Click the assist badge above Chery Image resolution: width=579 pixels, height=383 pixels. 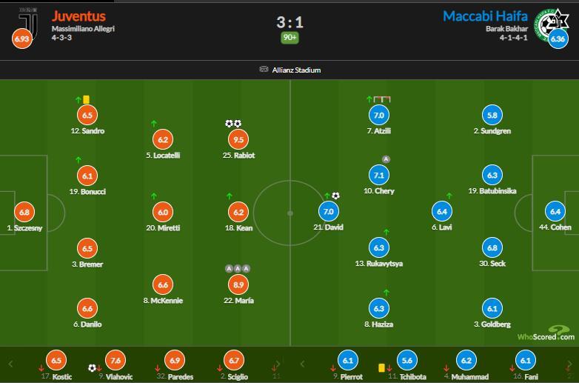click(386, 159)
